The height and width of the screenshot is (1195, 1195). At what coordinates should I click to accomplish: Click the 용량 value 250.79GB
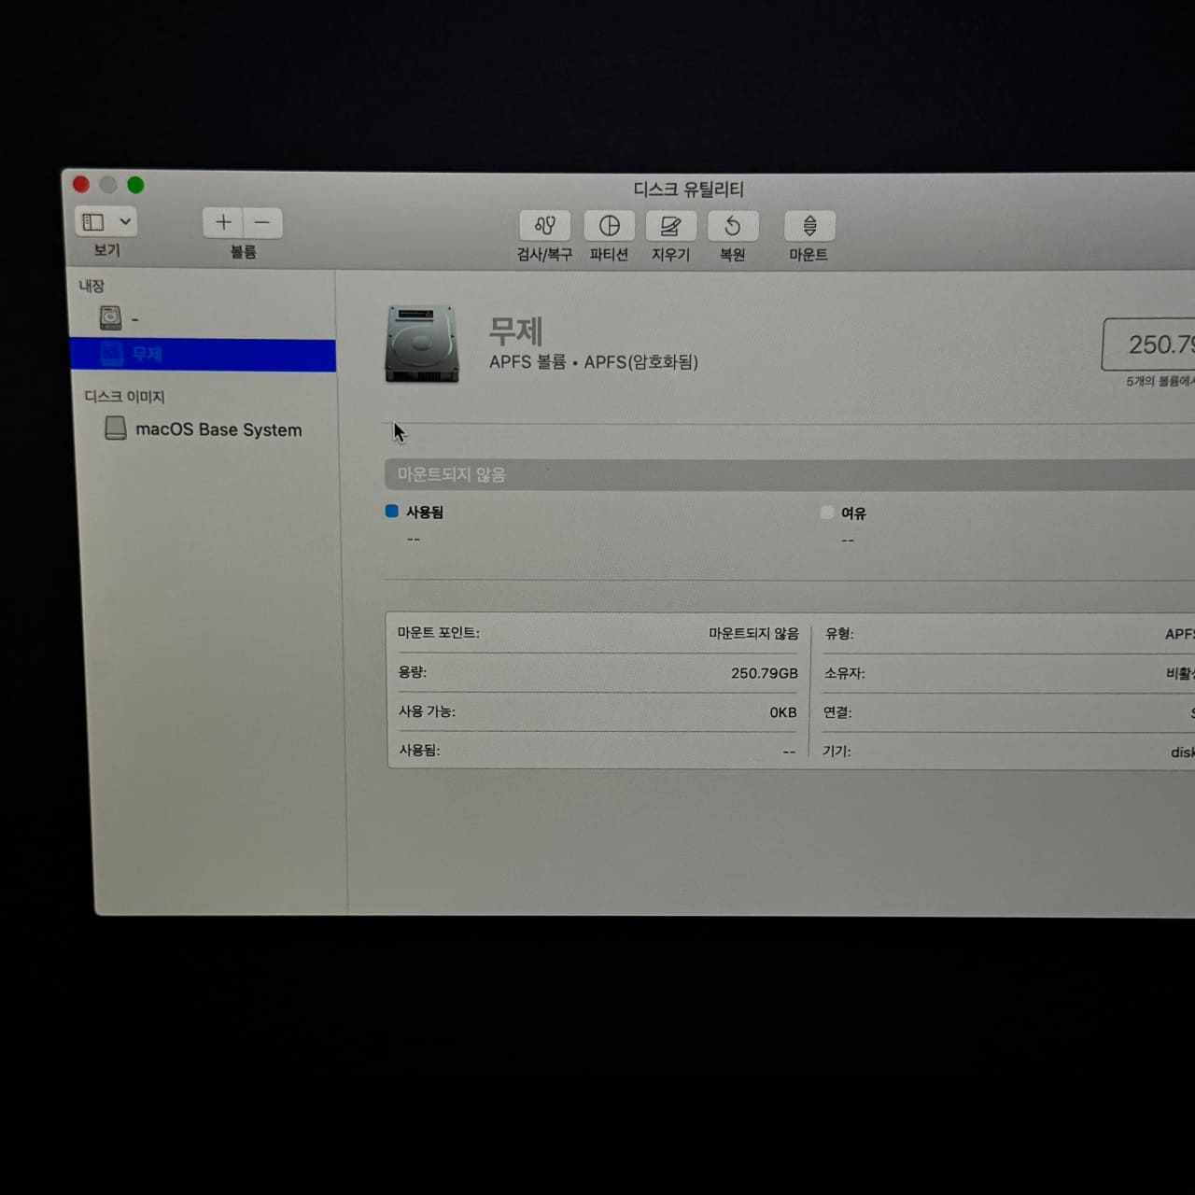tap(765, 673)
